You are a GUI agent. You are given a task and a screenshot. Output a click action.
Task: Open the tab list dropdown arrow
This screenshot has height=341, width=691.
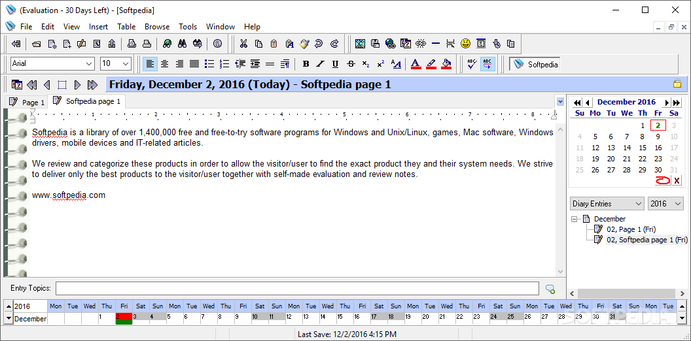coord(560,102)
